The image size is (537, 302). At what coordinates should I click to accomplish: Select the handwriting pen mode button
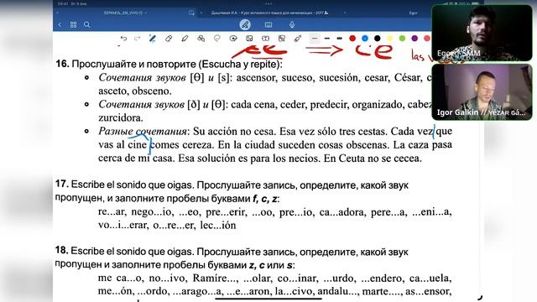(245, 24)
